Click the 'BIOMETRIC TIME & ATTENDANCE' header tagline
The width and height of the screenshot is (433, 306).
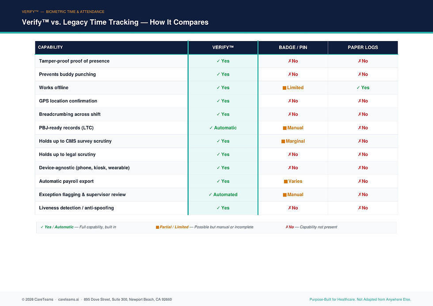75,11
